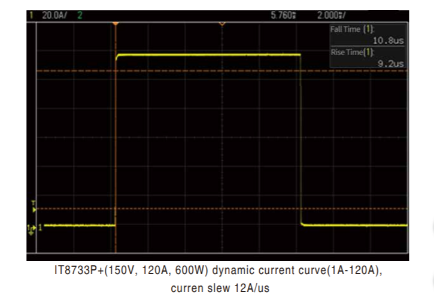The width and height of the screenshot is (434, 307).
Task: Click the trigger level T arrow icon
Action: pyautogui.click(x=34, y=207)
